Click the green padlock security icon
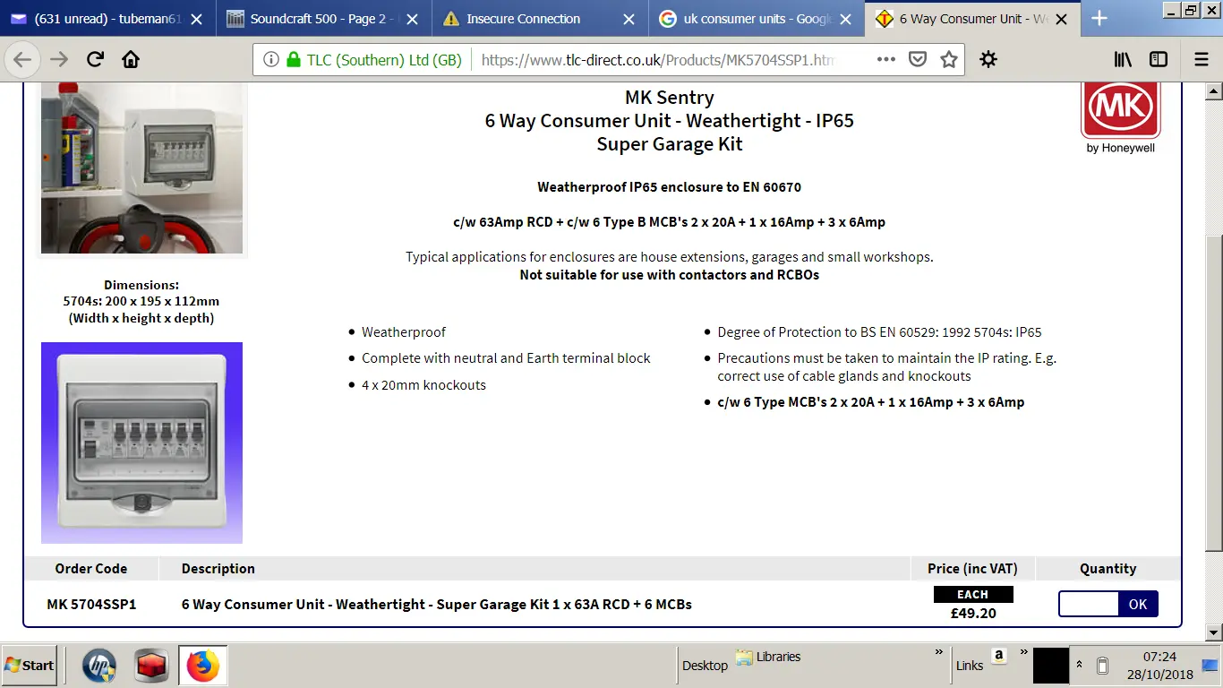Viewport: 1223px width, 688px height. tap(293, 60)
